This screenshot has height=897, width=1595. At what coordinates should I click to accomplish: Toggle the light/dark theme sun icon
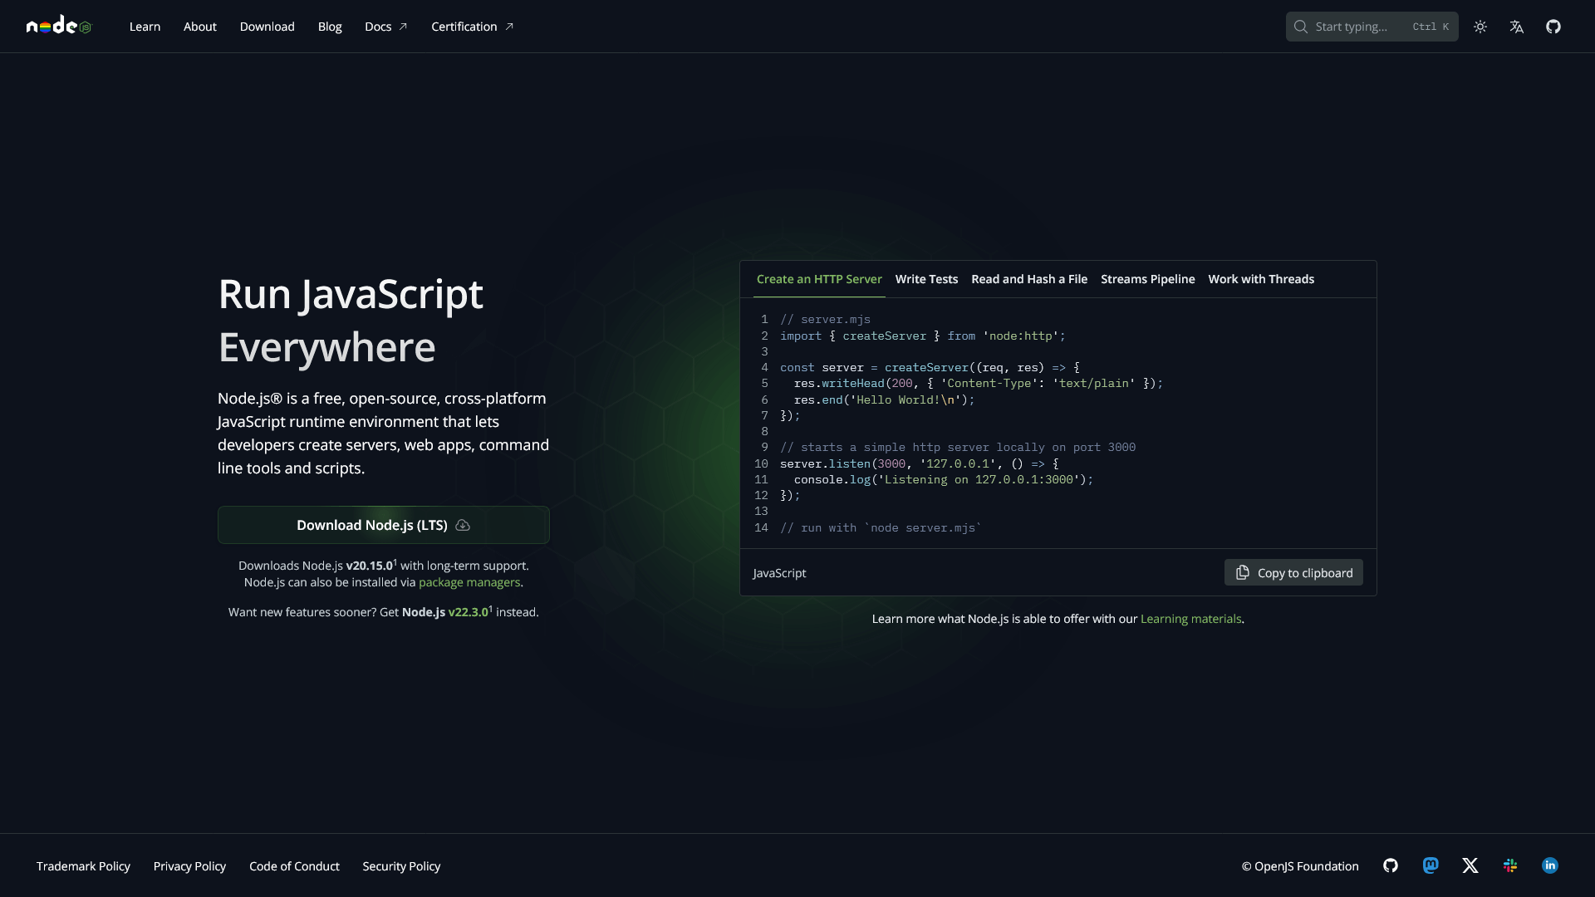(x=1480, y=27)
